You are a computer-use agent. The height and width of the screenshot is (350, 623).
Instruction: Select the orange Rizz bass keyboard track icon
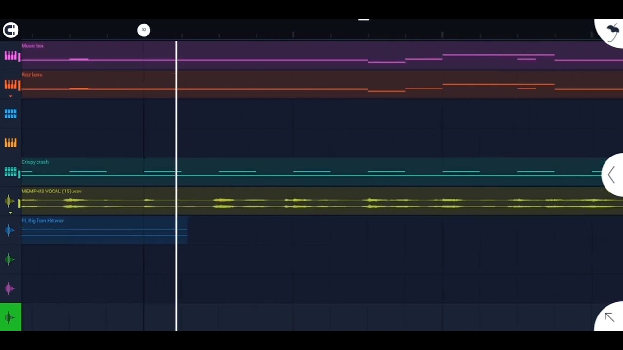click(10, 85)
